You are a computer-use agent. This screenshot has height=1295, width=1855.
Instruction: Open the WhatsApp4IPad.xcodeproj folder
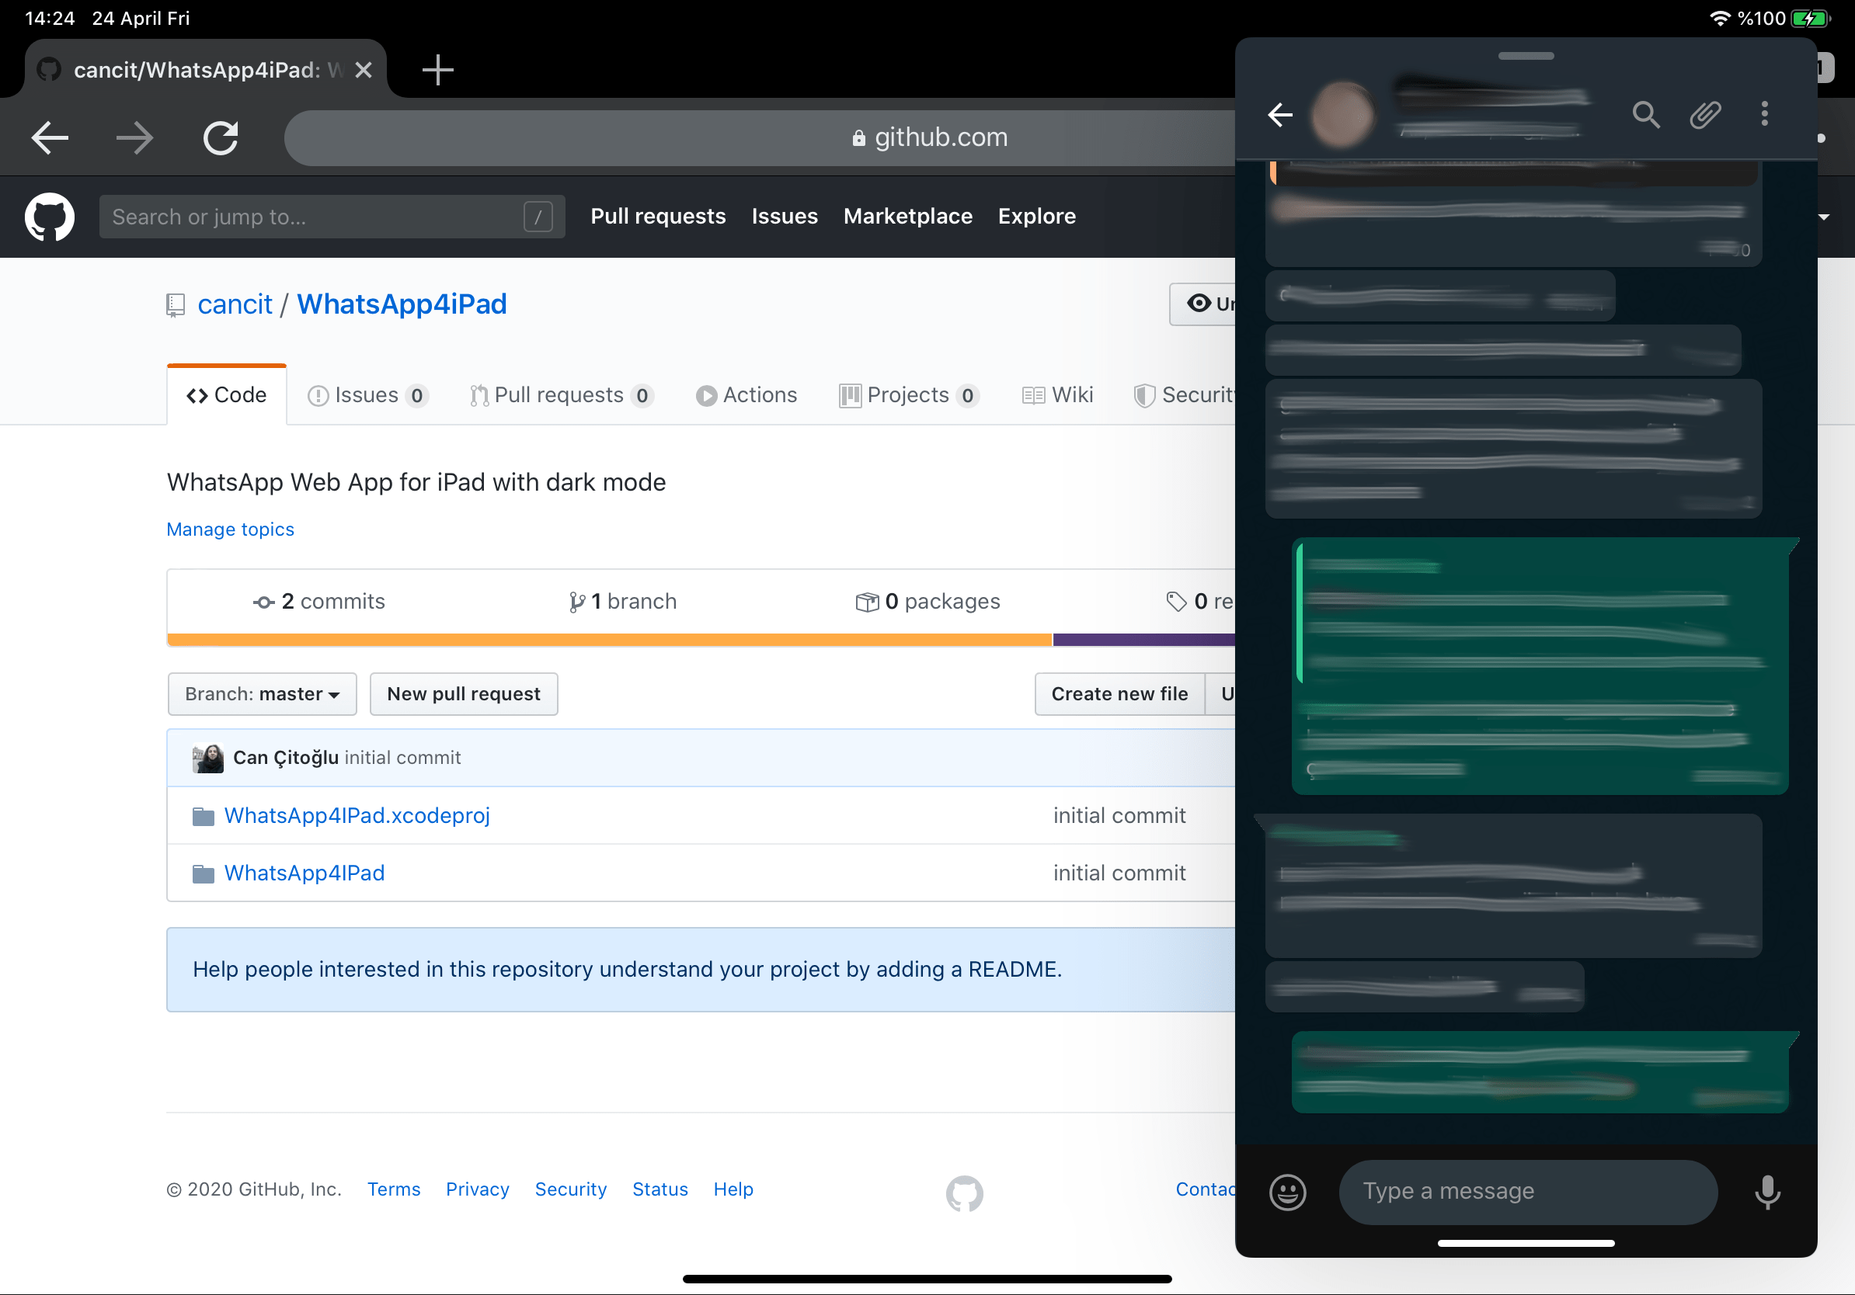[x=357, y=815]
